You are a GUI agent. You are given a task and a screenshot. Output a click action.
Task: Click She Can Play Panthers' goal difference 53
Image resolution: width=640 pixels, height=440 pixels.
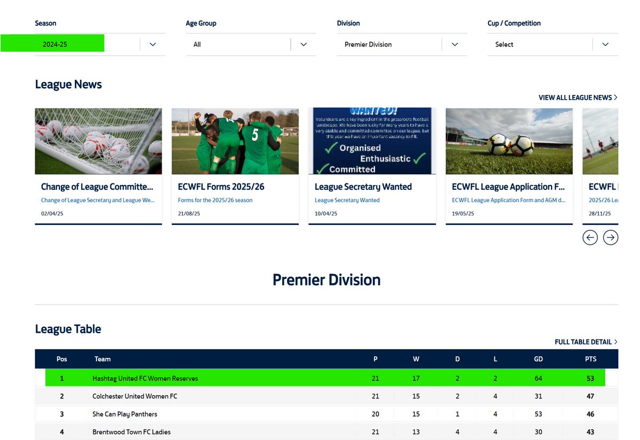(x=538, y=414)
